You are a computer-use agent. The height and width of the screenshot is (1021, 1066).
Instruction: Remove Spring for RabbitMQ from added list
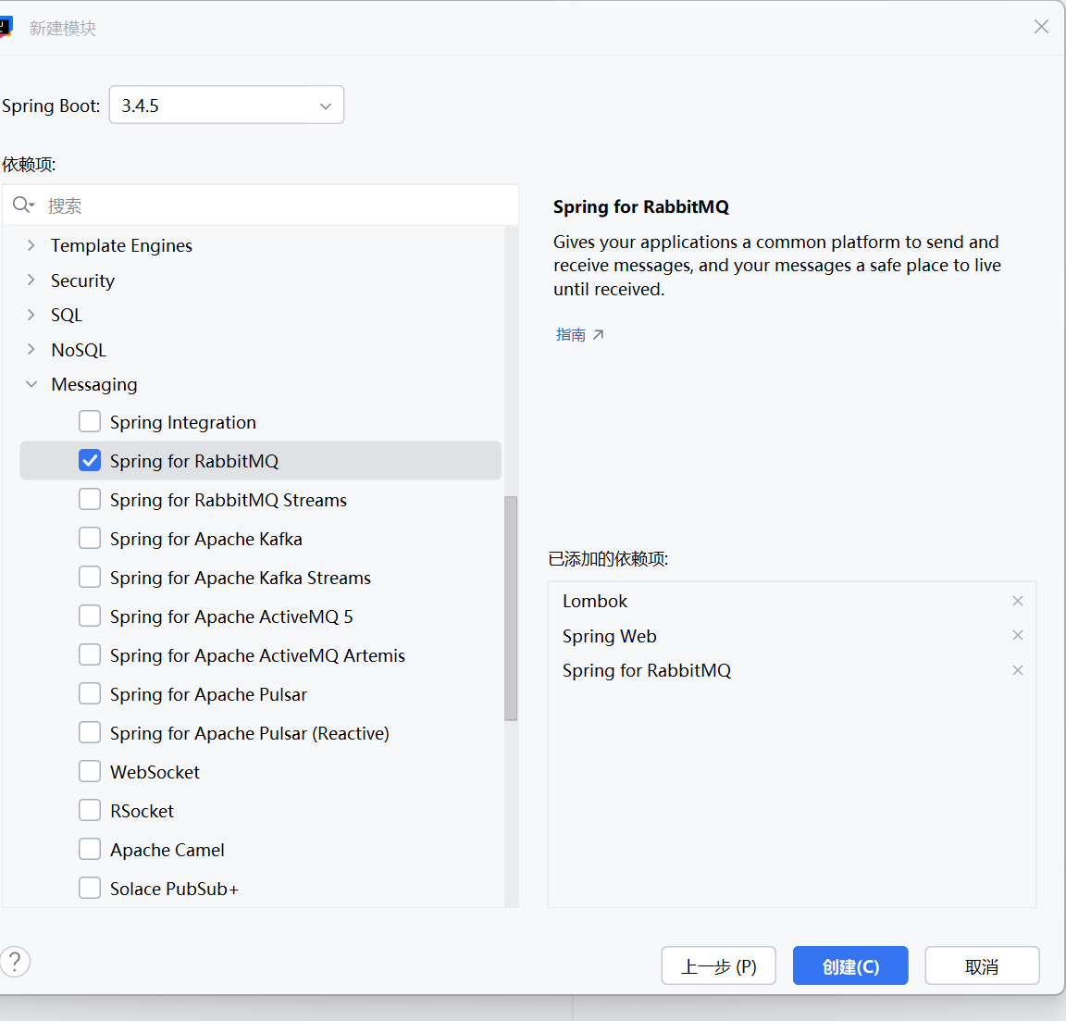(x=1018, y=670)
